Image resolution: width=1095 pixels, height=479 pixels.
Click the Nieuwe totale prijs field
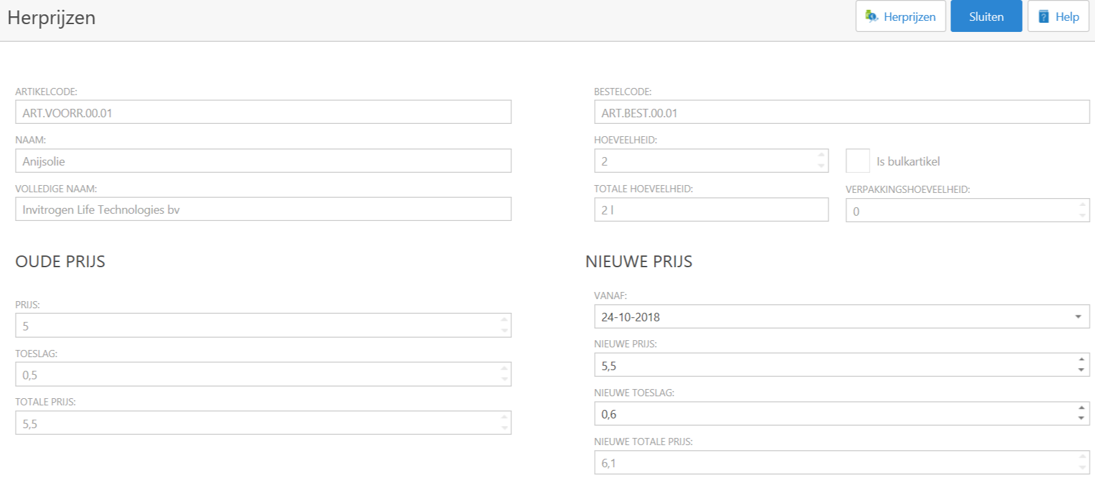point(834,463)
